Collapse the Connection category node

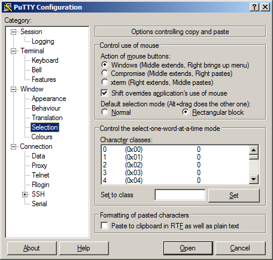click(13, 146)
